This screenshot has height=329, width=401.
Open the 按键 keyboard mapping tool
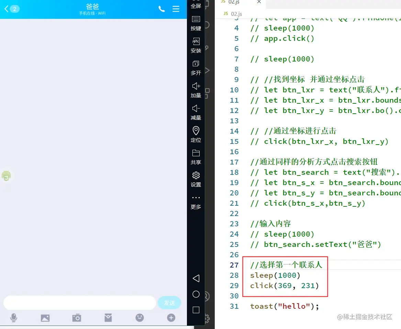[196, 23]
